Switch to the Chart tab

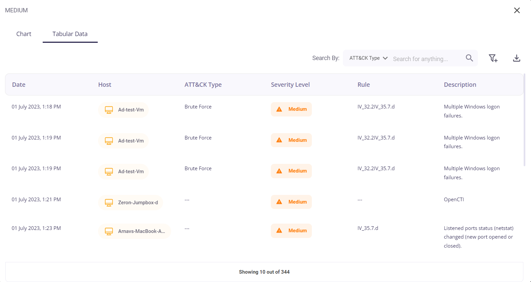point(24,34)
